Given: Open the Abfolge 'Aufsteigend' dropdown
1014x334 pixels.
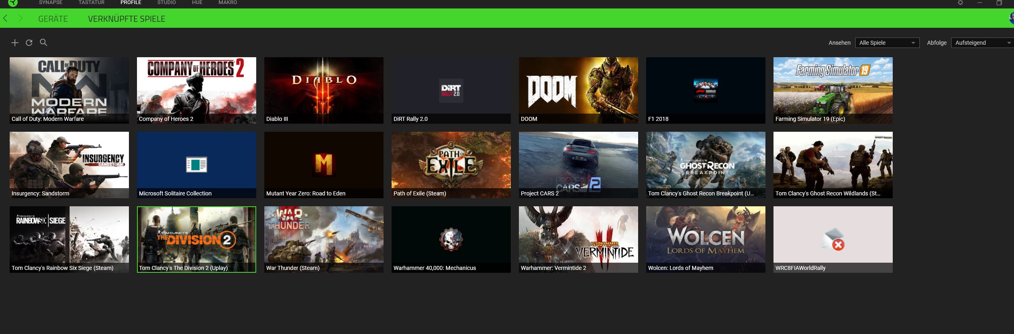Looking at the screenshot, I should coord(982,43).
